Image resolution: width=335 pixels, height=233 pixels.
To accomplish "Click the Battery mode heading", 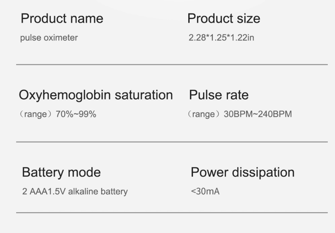I will 61,172.
